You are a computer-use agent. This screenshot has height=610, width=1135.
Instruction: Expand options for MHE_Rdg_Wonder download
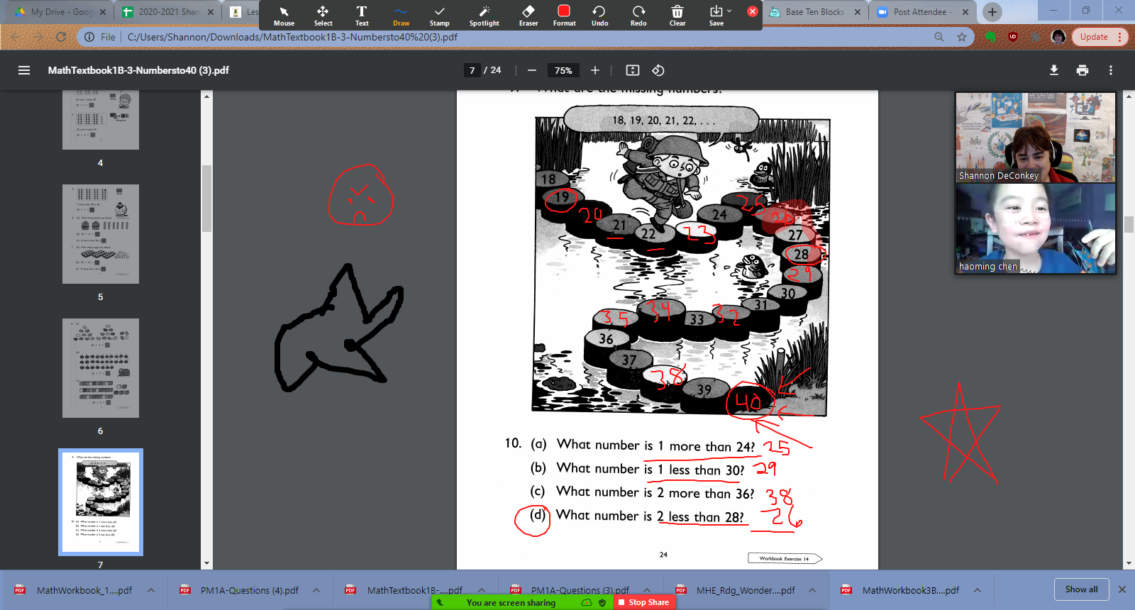(x=812, y=590)
